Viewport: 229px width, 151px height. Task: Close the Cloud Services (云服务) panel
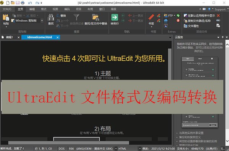coord(227,37)
